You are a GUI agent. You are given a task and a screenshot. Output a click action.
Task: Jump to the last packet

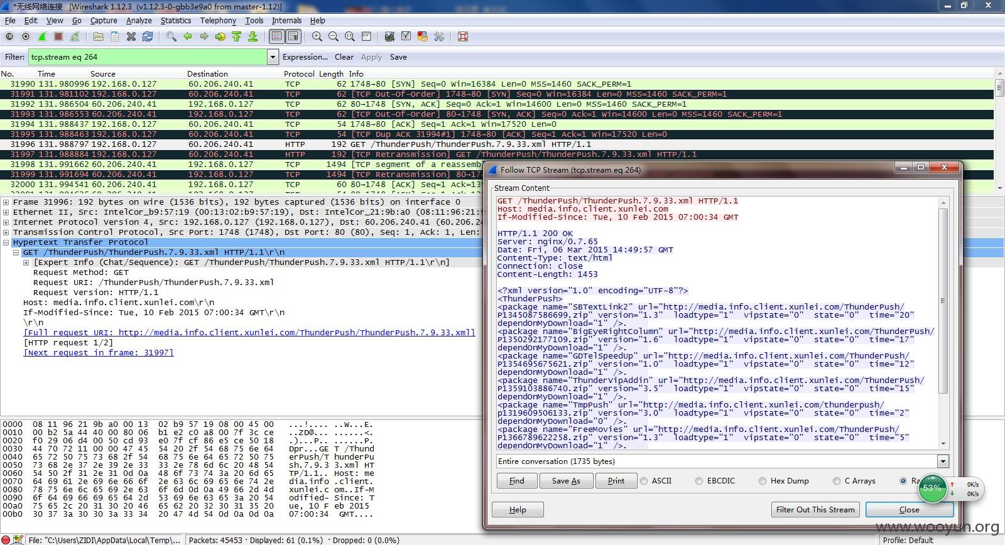(253, 37)
